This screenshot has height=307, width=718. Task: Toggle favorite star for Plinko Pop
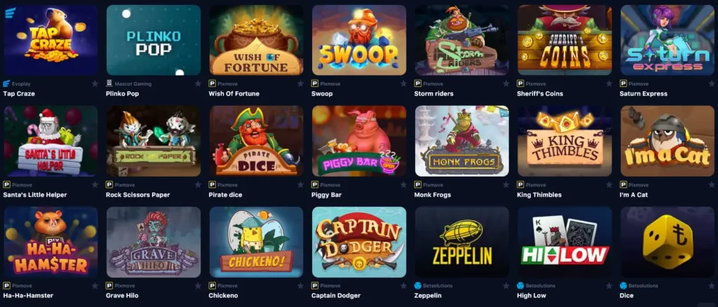pos(198,83)
